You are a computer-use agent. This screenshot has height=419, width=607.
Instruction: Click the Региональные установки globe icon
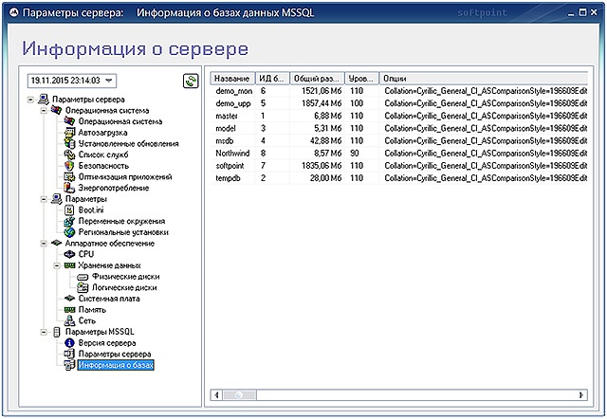pyautogui.click(x=69, y=232)
